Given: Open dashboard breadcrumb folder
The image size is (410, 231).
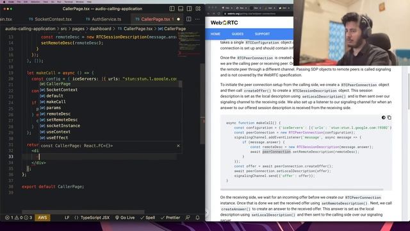Looking at the screenshot, I should click(x=101, y=28).
